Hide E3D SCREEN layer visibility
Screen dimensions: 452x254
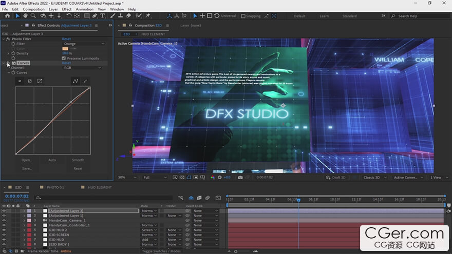click(x=4, y=235)
